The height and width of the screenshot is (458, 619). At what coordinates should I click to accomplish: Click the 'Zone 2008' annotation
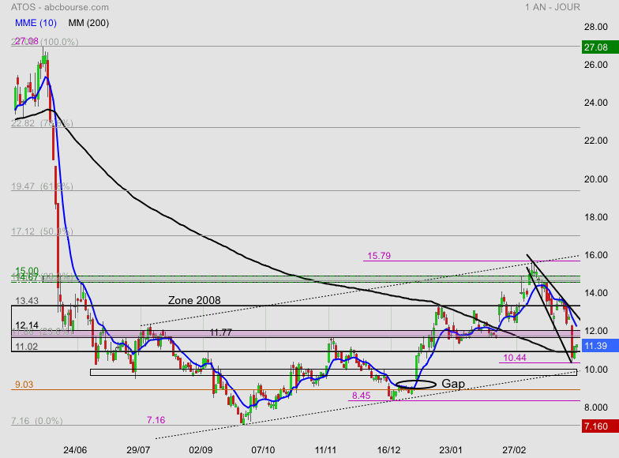(194, 300)
